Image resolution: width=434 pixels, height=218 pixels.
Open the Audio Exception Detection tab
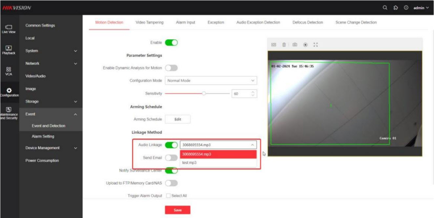click(258, 23)
